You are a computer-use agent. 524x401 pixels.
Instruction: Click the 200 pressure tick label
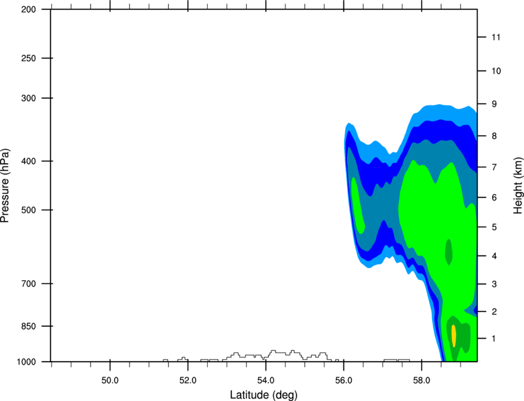(28, 9)
